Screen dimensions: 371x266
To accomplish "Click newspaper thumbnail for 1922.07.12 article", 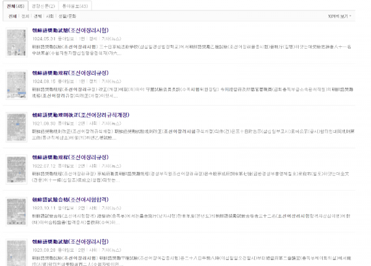I will pos(16,169).
